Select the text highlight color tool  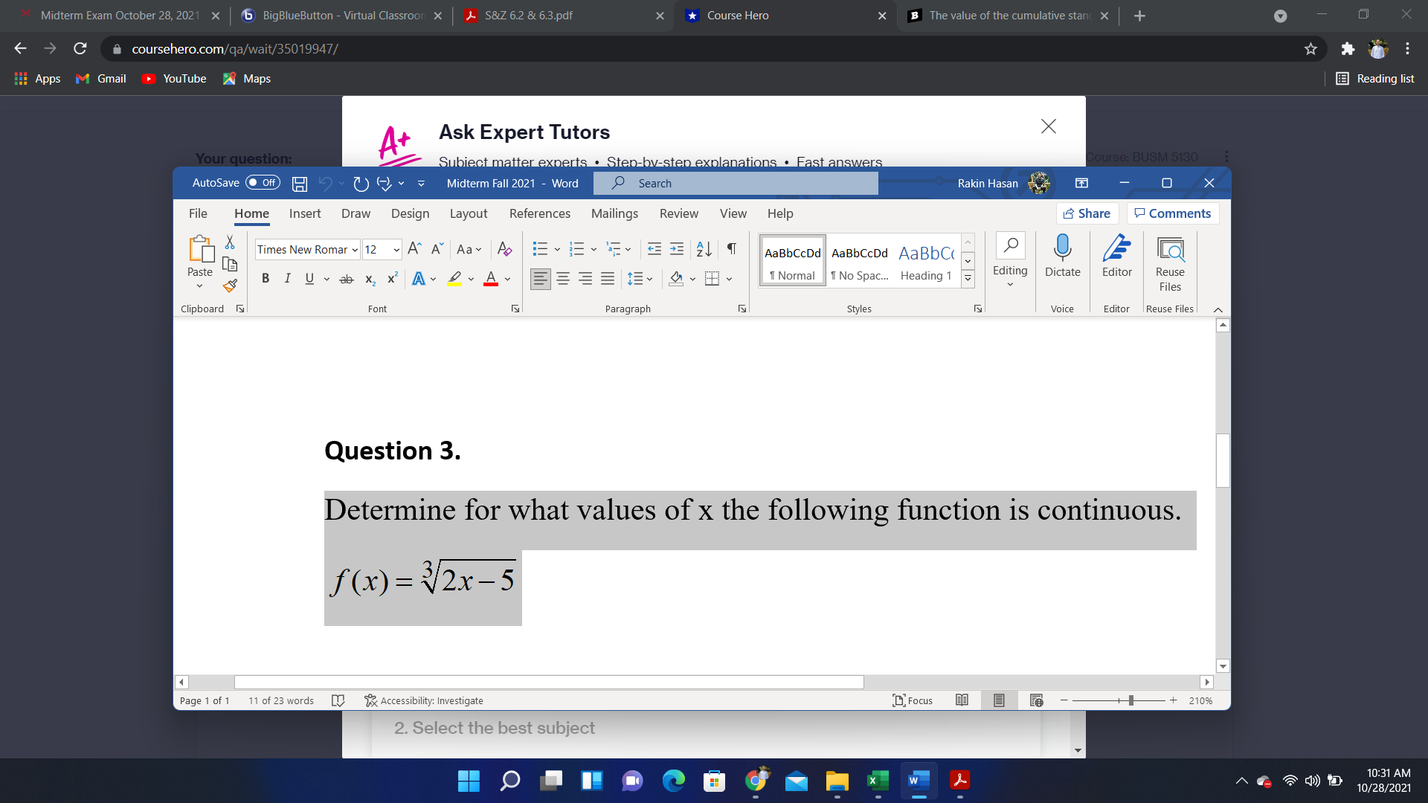point(454,279)
